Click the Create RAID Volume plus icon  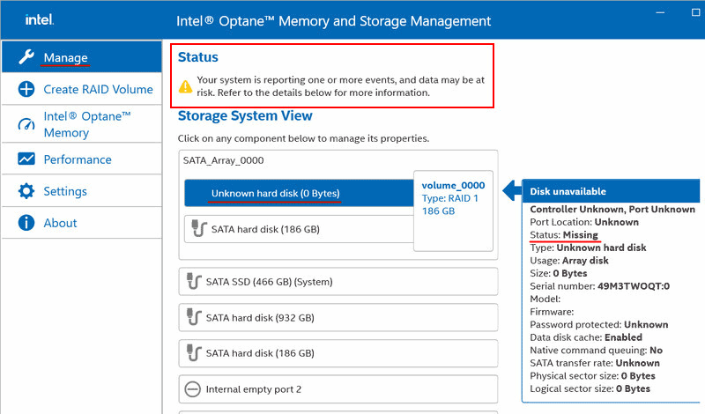point(26,89)
